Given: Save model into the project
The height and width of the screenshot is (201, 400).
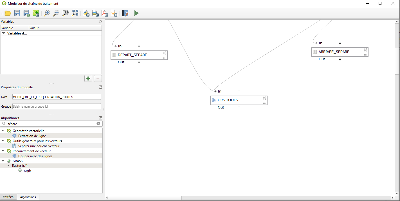Looking at the screenshot, I should click(36, 13).
